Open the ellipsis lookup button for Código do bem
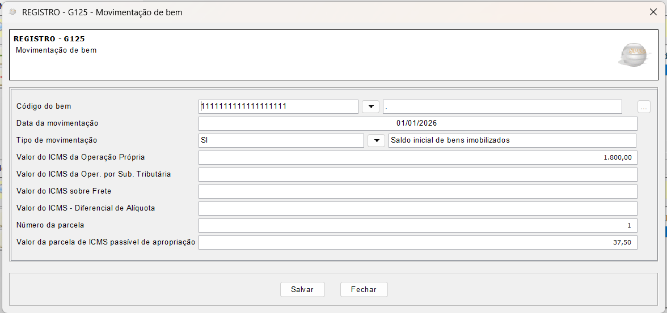667x313 pixels. click(644, 107)
